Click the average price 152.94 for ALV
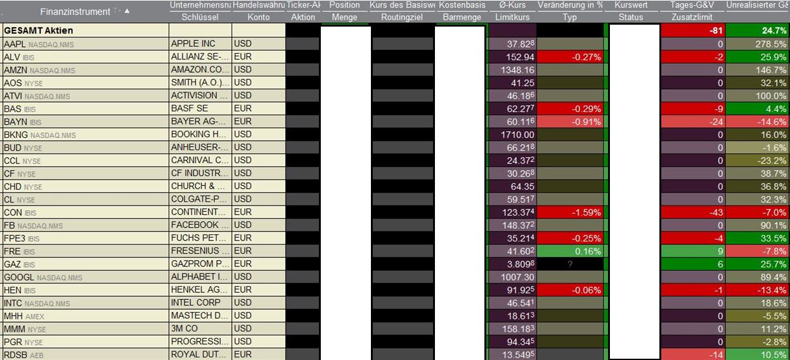 point(513,57)
